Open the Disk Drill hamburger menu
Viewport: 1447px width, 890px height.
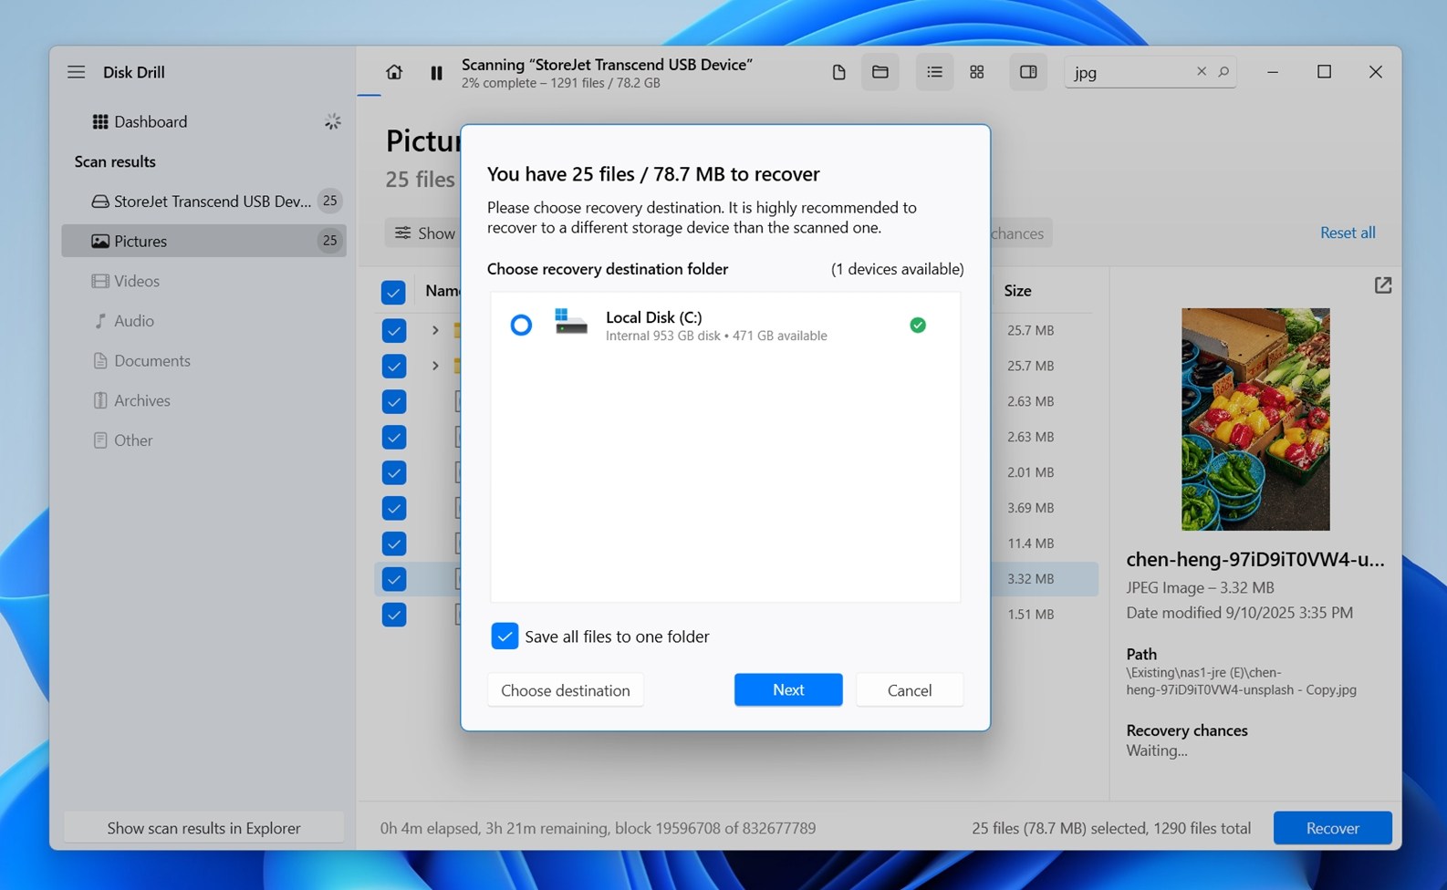point(76,72)
